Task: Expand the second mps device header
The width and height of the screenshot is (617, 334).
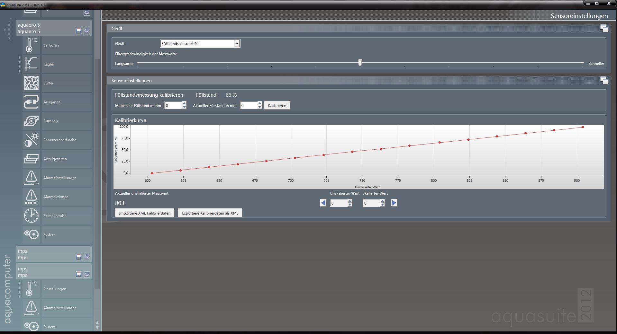Action: (x=45, y=272)
